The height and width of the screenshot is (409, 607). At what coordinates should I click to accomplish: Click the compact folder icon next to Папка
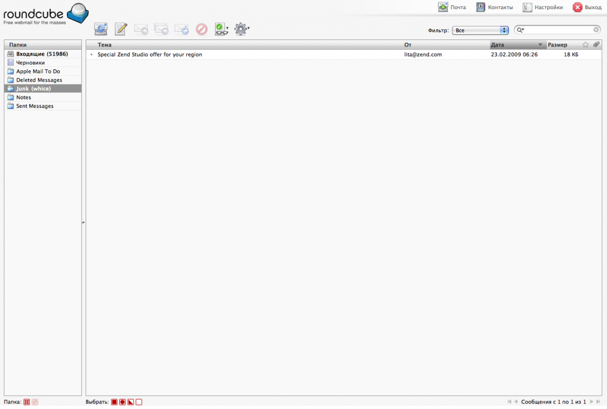pos(27,402)
